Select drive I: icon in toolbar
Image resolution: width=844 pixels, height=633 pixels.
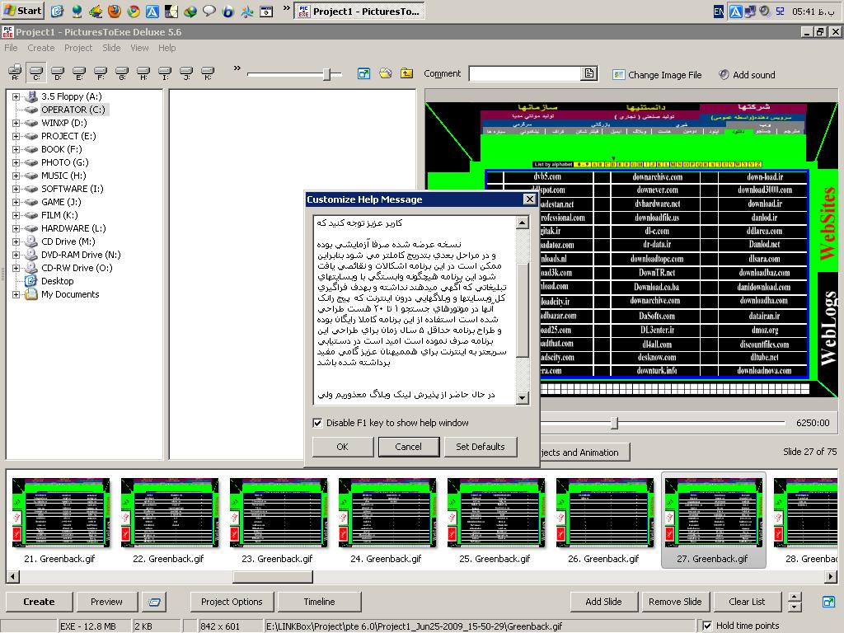(165, 73)
